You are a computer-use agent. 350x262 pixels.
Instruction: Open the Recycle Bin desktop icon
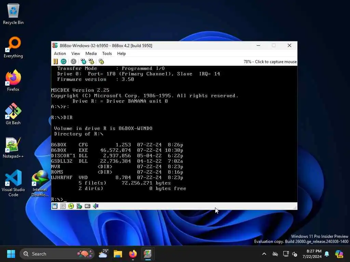click(13, 14)
